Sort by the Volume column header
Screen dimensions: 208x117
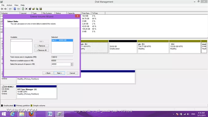[10, 13]
